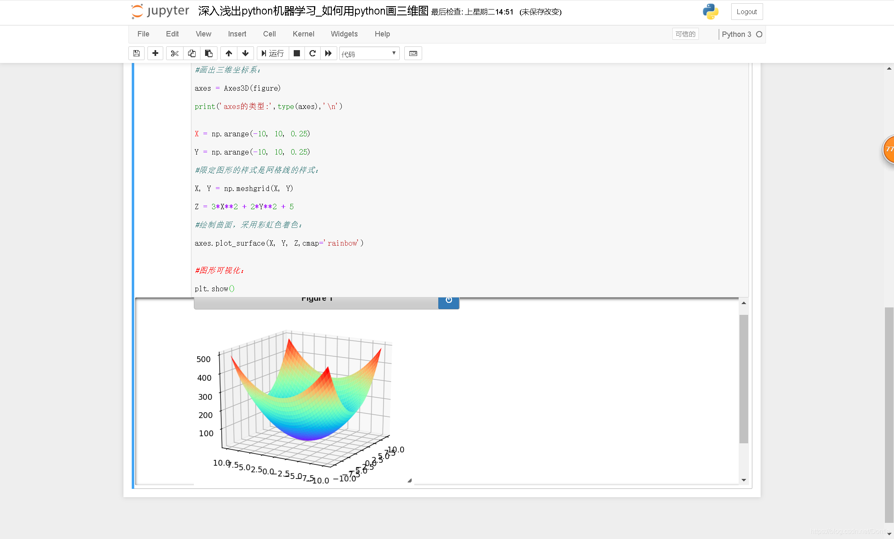Run the current cell with the 运行 button
Image resolution: width=894 pixels, height=539 pixels.
(273, 53)
